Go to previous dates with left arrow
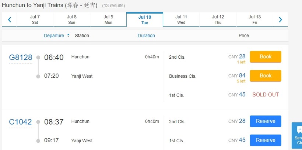Viewport: 302px width, 150px height. pyautogui.click(x=10, y=20)
